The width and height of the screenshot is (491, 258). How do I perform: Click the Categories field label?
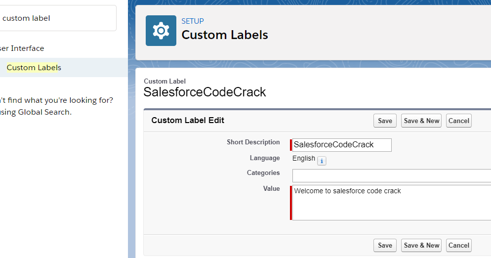click(263, 172)
